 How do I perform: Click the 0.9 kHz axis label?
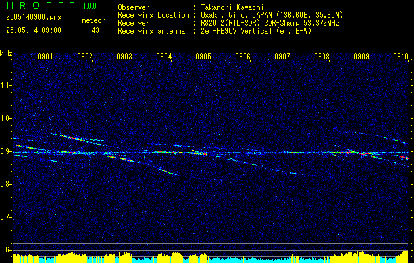(x=5, y=151)
